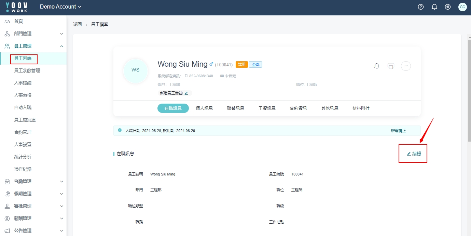
Task: Click the employee reminder bell icon
Action: click(x=377, y=66)
